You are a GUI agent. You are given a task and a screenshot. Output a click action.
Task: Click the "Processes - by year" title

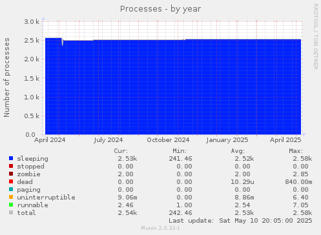coord(160,9)
